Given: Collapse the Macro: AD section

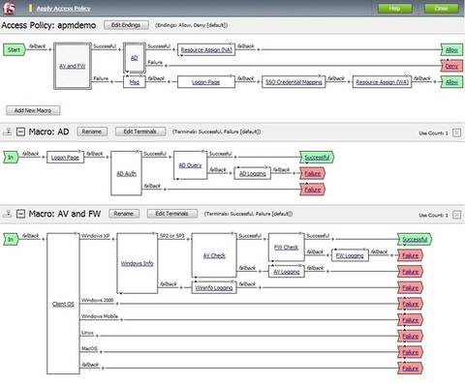Looking at the screenshot, I should tap(20, 132).
